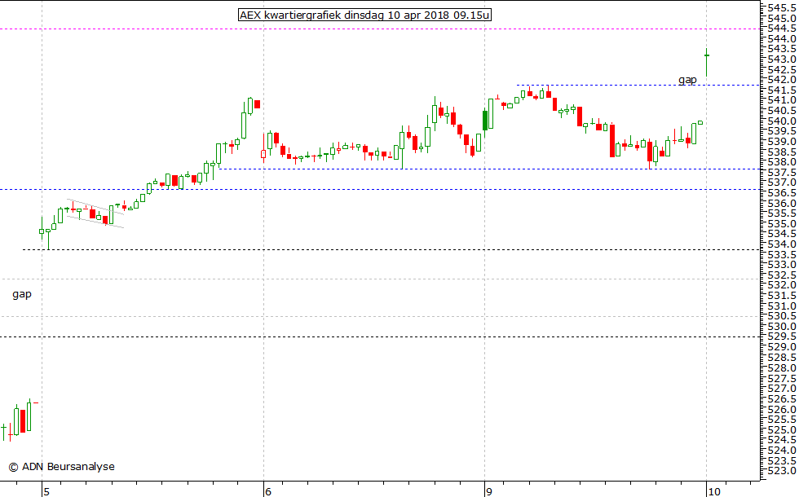Click the chart title 'AEX kwartiergrafiek dinsdag 10 apr 2018 09.15u'
Image resolution: width=799 pixels, height=497 pixels.
click(x=365, y=15)
